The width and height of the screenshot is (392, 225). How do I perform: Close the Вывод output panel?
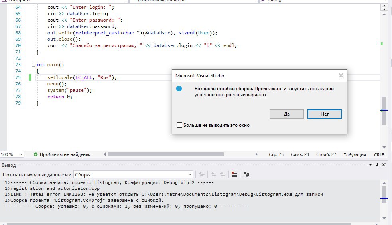[384, 165]
